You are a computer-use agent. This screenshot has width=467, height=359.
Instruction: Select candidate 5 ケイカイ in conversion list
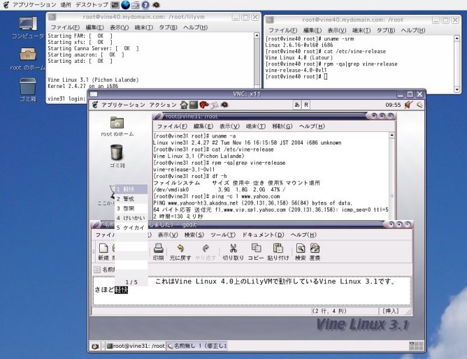click(x=131, y=228)
